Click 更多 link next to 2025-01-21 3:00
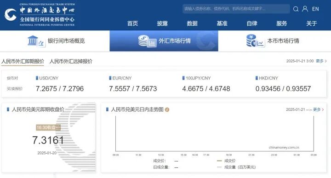The image size is (331, 178). pos(321,61)
